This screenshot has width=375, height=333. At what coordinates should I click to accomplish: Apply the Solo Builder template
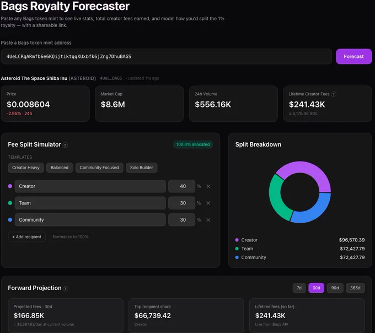[x=142, y=168]
